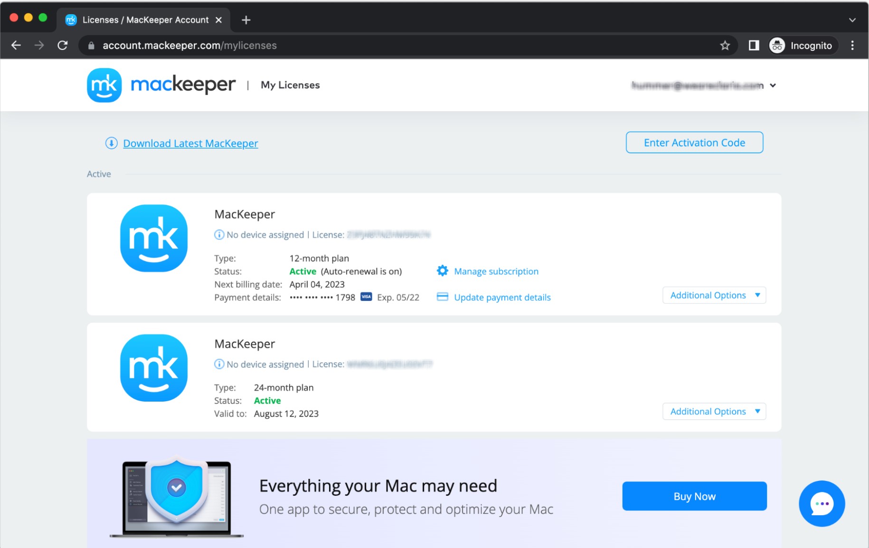Viewport: 869px width, 548px height.
Task: Click the Exp. 05/22 text
Action: pos(398,298)
